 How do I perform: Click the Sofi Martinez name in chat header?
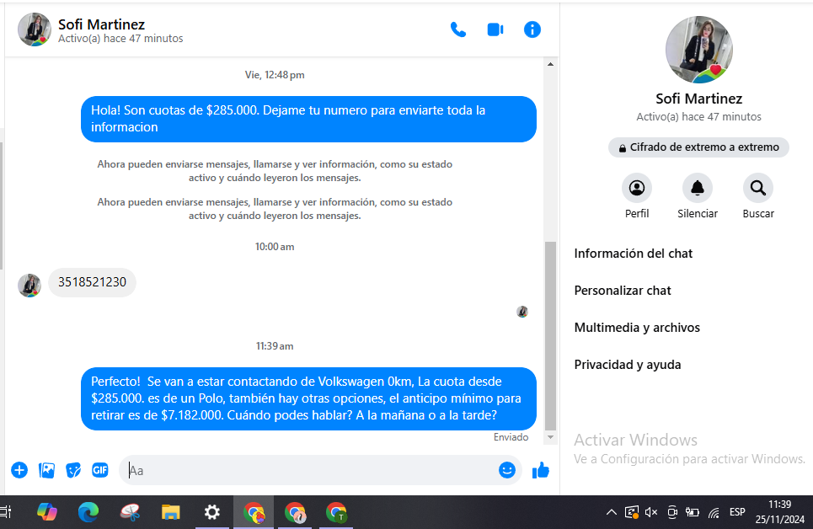tap(102, 24)
